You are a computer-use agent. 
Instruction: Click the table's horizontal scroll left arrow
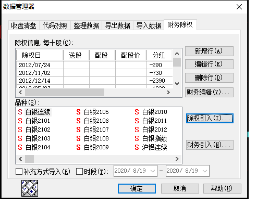[20, 92]
